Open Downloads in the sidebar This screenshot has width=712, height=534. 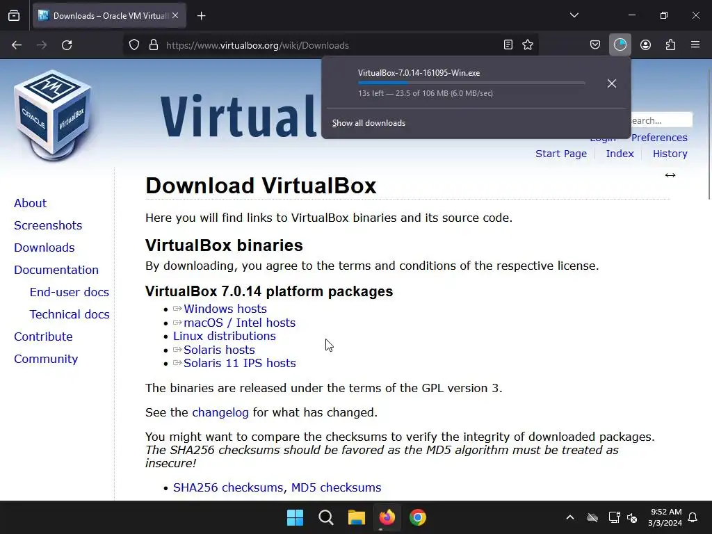click(44, 248)
